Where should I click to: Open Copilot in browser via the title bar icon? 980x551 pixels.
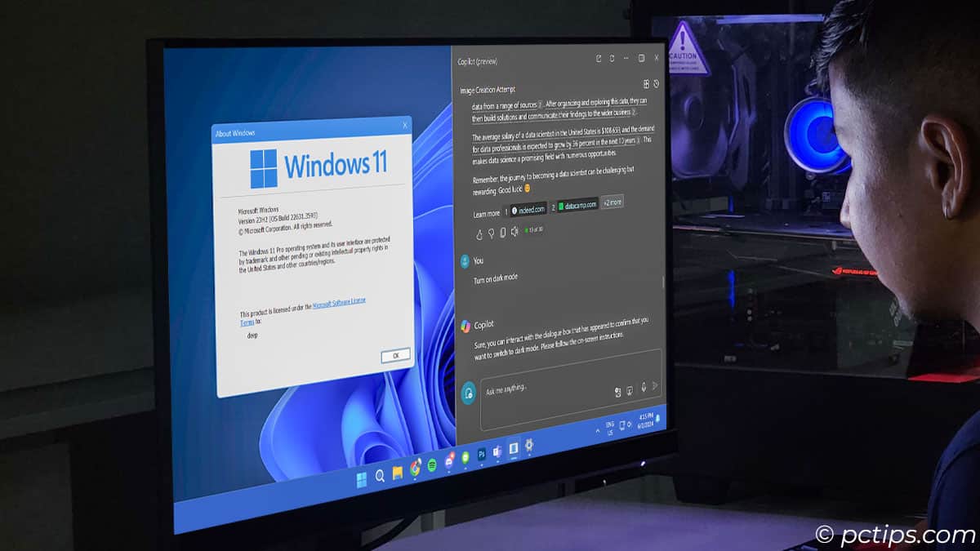(x=598, y=58)
